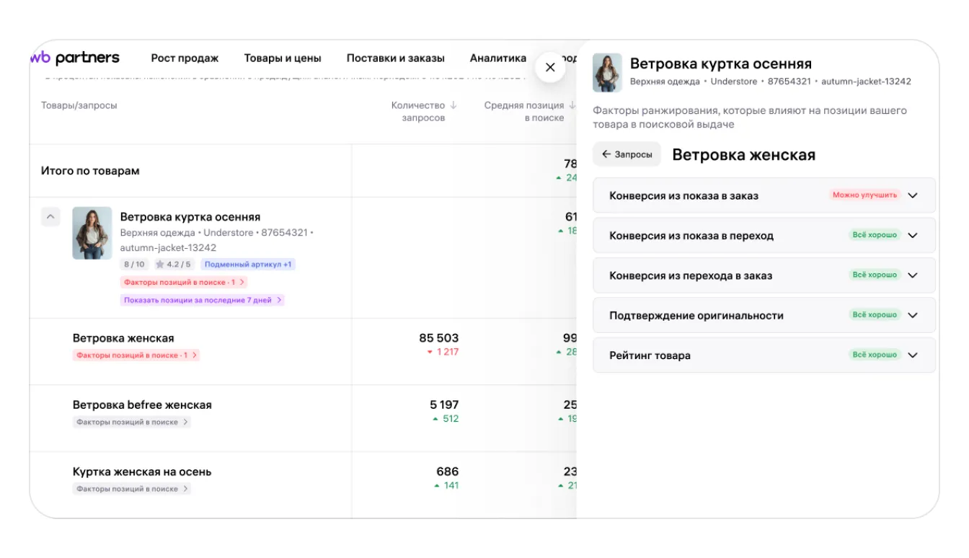Close the ranking factors side panel

550,67
